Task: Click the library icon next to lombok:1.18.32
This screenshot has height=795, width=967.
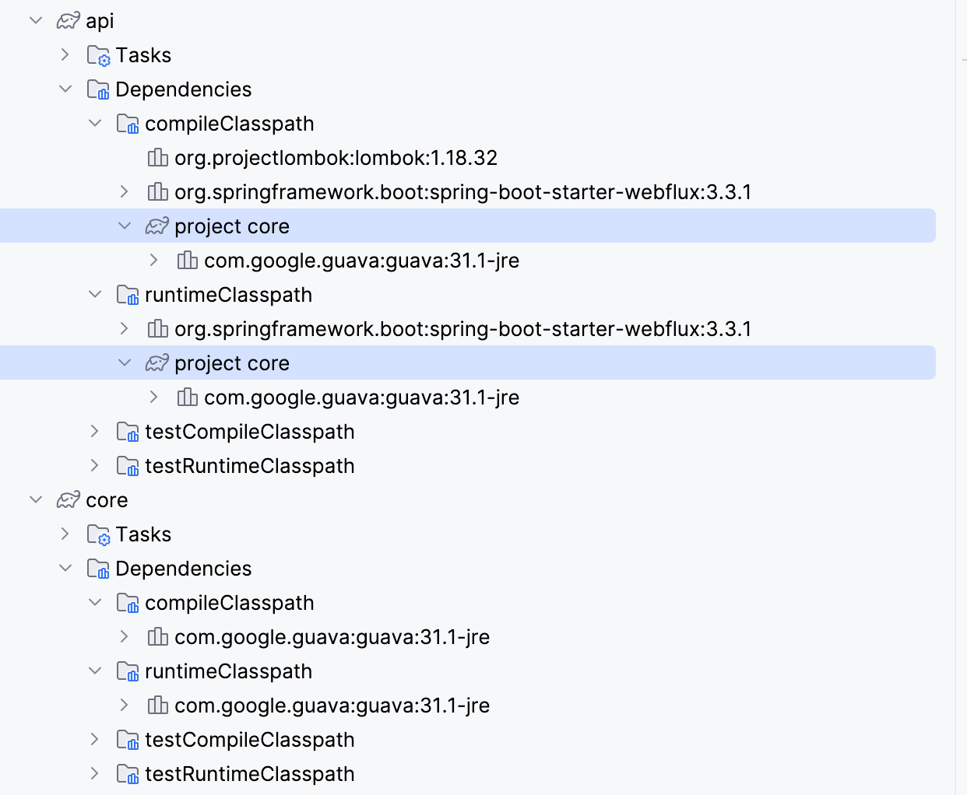Action: pos(158,158)
